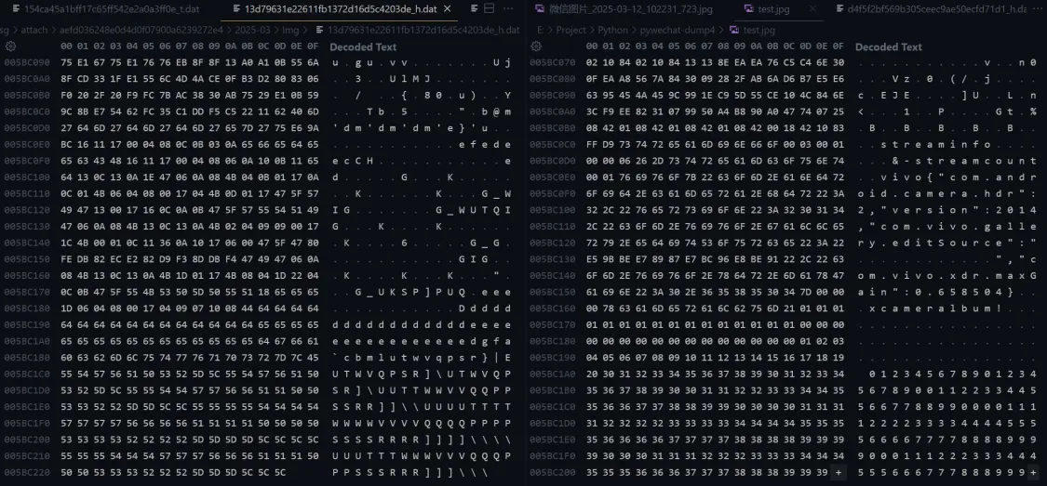
Task: Open more actions menu in right editor group
Action: point(1038,8)
